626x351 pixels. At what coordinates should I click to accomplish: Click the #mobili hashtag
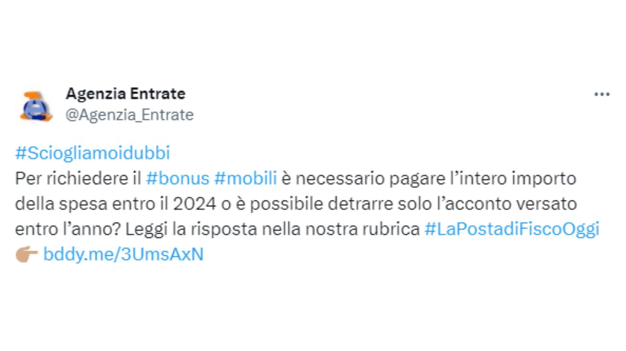click(x=246, y=177)
